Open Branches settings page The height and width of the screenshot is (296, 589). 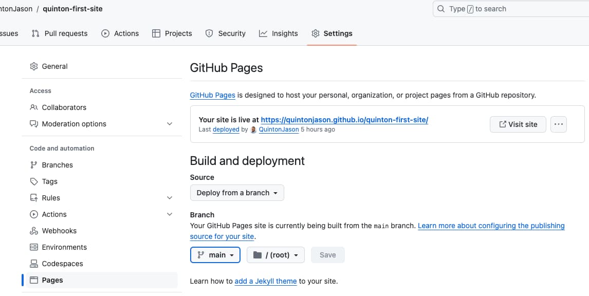point(101,165)
